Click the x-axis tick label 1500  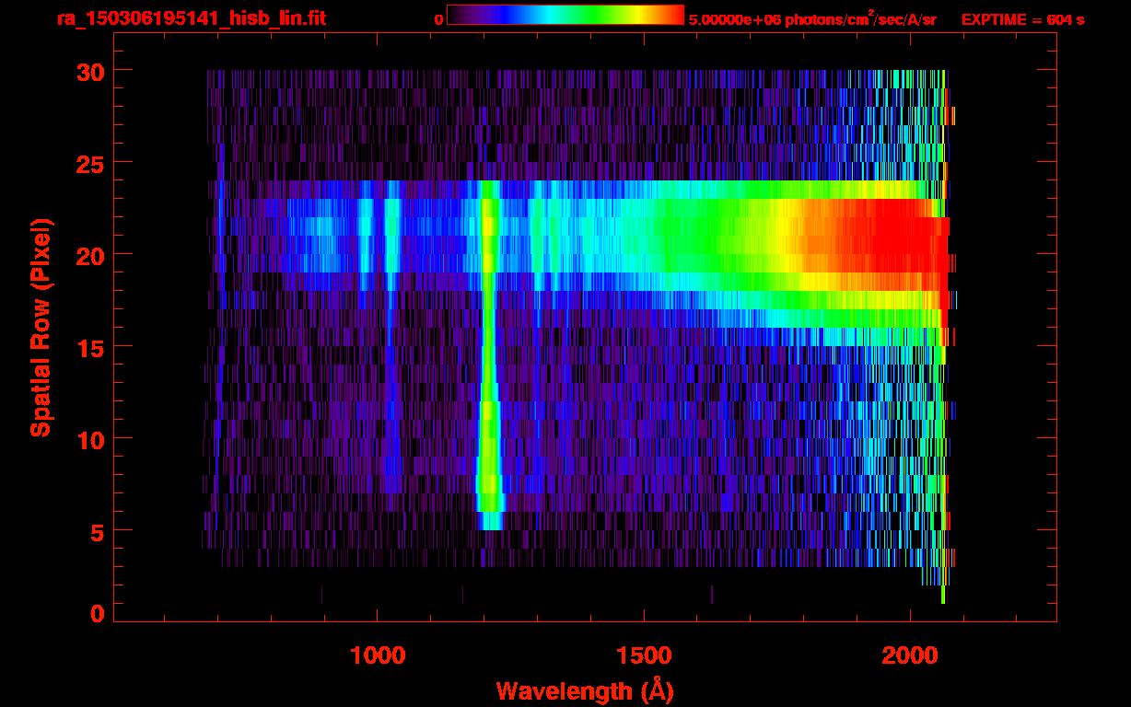pyautogui.click(x=644, y=655)
